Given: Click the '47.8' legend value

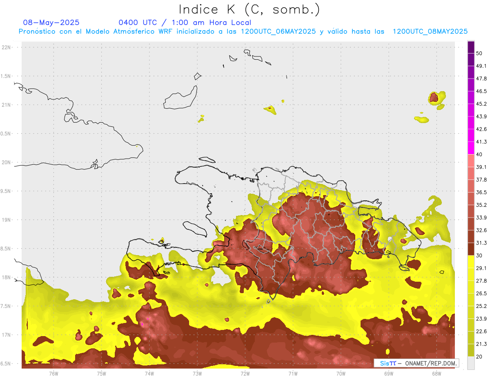Looking at the screenshot, I should pyautogui.click(x=481, y=78).
